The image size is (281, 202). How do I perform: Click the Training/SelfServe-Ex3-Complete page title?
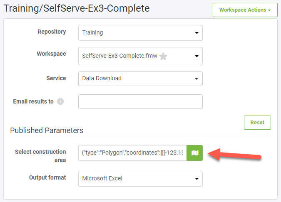coord(77,8)
